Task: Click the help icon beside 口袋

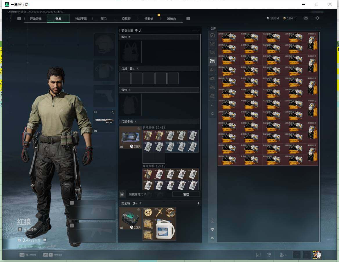Action: (138, 69)
